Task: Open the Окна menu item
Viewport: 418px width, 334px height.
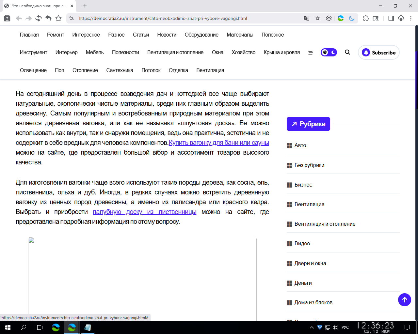Action: click(x=217, y=52)
